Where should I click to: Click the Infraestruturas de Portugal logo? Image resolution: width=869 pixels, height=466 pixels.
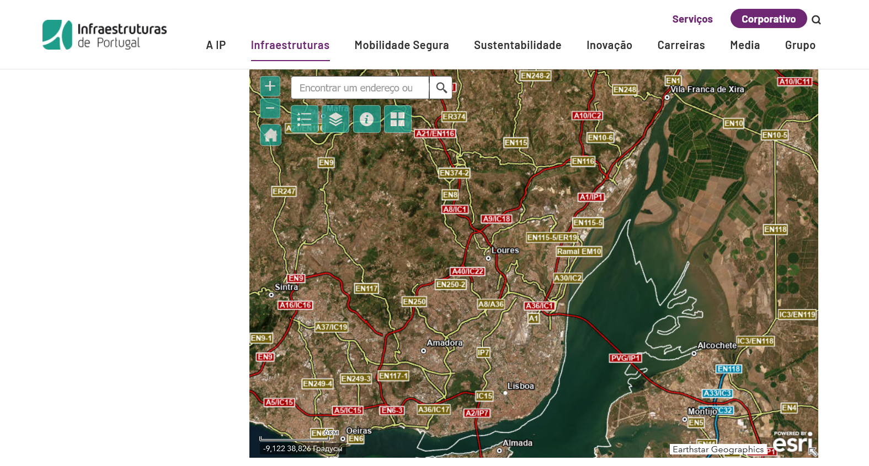(105, 35)
